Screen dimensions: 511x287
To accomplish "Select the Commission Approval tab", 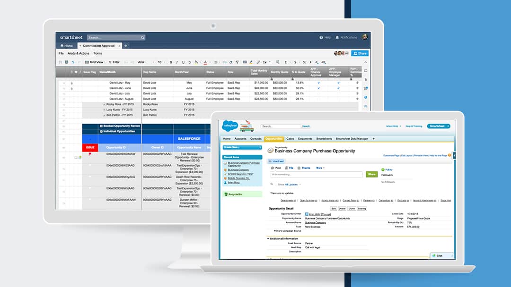I will (100, 46).
